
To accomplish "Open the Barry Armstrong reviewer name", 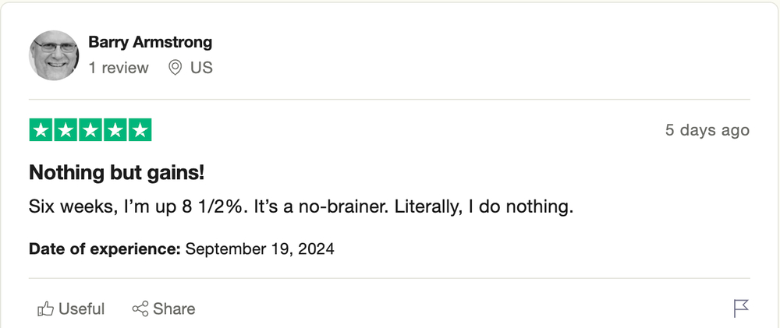I will (x=151, y=42).
